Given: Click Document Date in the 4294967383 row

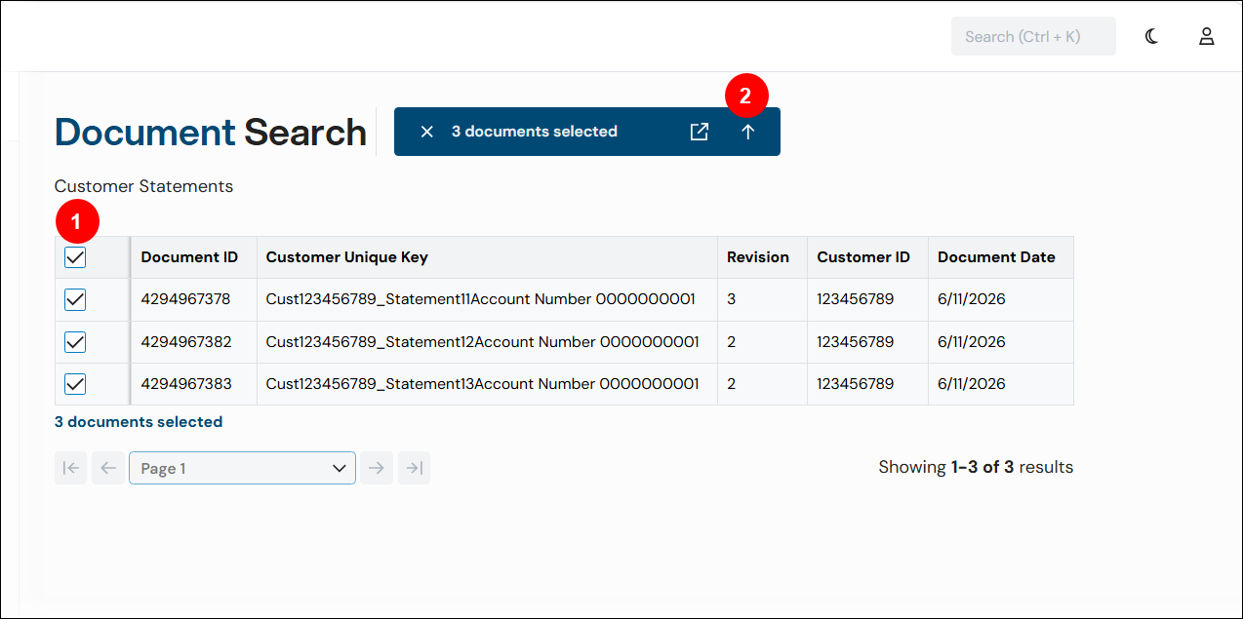Looking at the screenshot, I should tap(1001, 384).
